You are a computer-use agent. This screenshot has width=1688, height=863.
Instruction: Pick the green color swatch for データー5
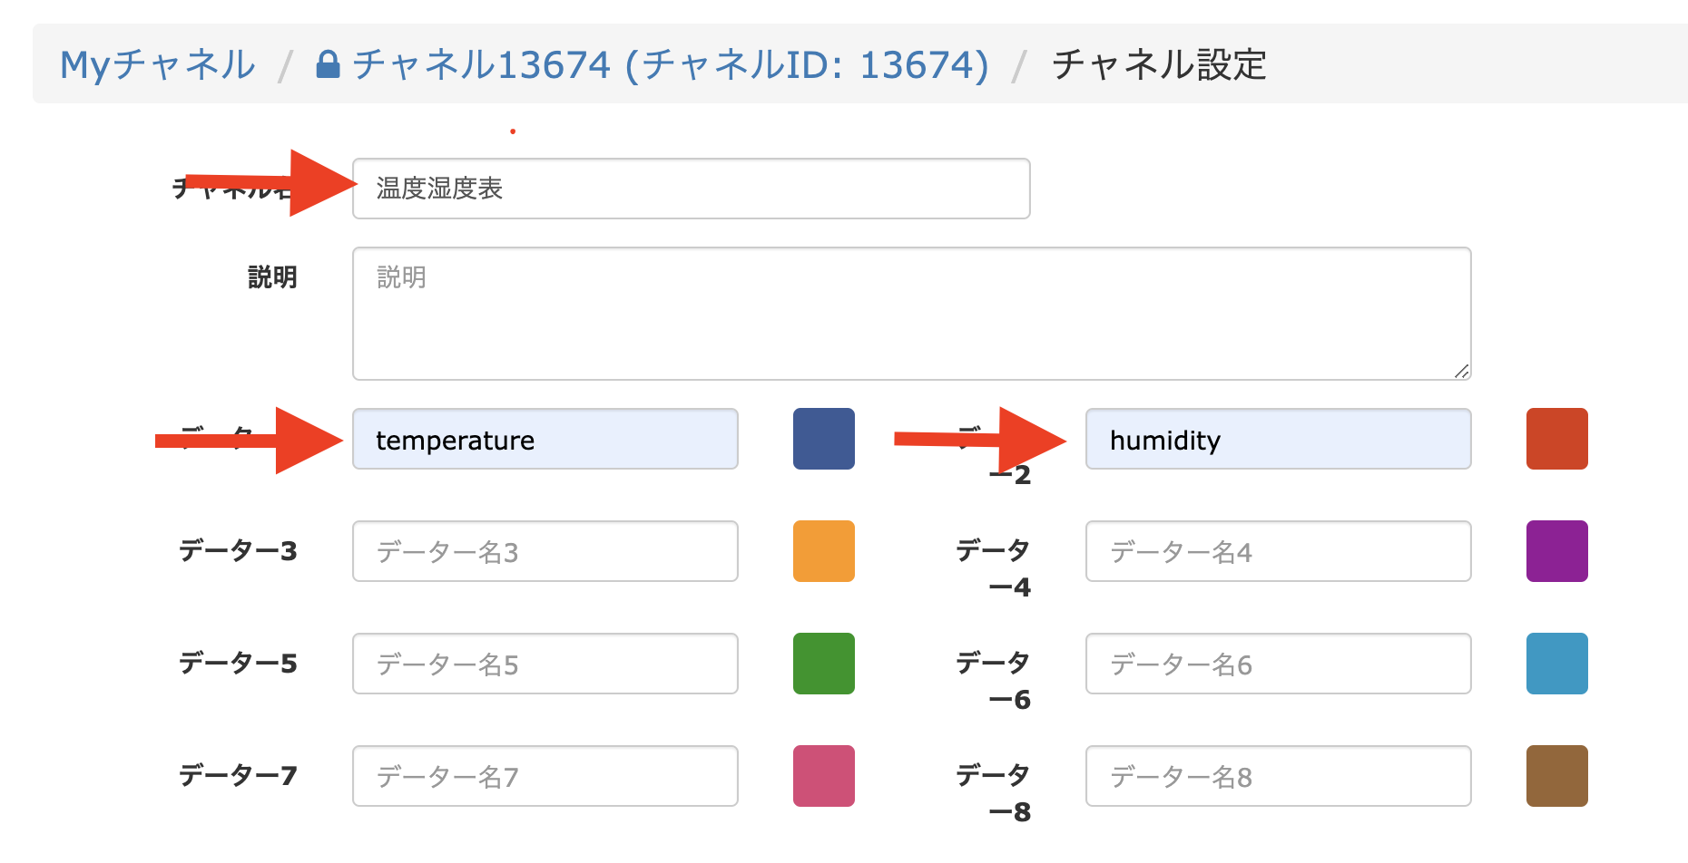(824, 664)
